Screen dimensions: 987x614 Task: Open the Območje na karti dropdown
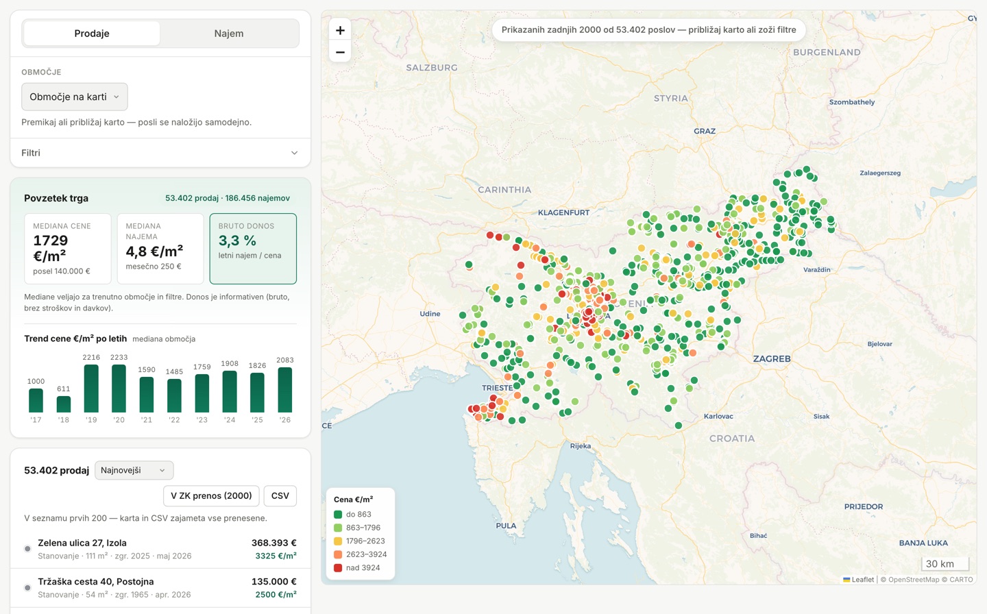tap(75, 97)
